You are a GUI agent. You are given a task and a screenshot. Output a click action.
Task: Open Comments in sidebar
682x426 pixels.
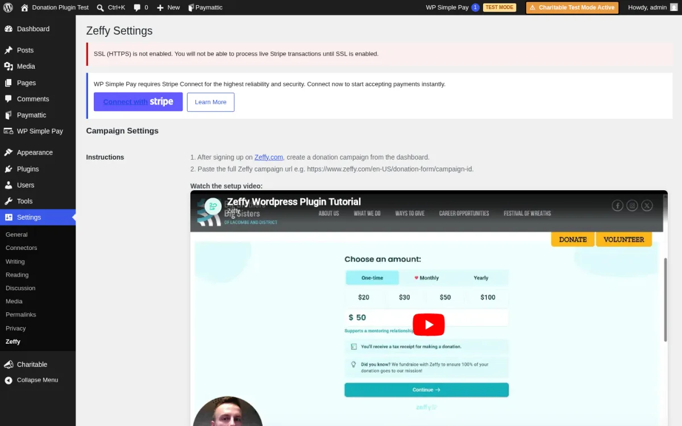(x=38, y=99)
